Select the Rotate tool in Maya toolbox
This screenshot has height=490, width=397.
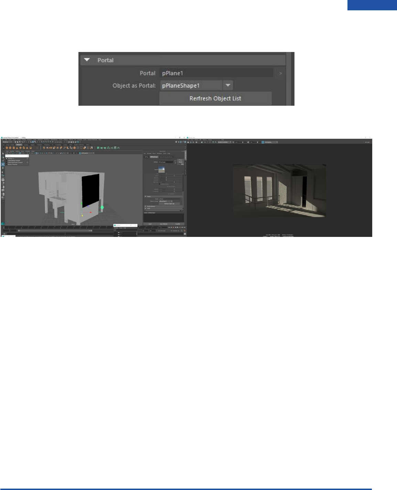tap(3, 168)
